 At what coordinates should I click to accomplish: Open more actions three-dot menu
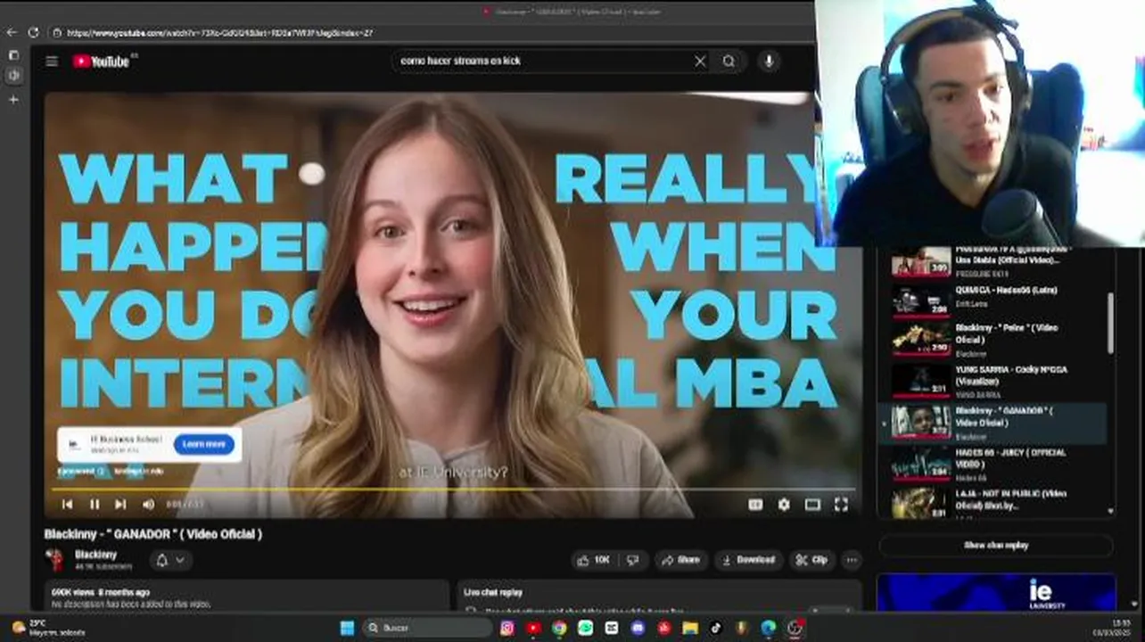[852, 560]
